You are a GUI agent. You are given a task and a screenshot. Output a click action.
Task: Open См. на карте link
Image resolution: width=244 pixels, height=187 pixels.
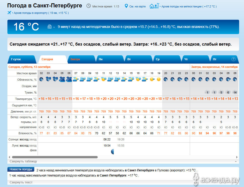tap(137, 7)
